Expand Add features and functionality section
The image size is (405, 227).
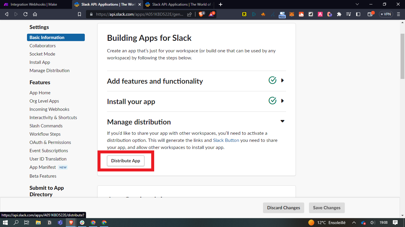[x=282, y=80]
